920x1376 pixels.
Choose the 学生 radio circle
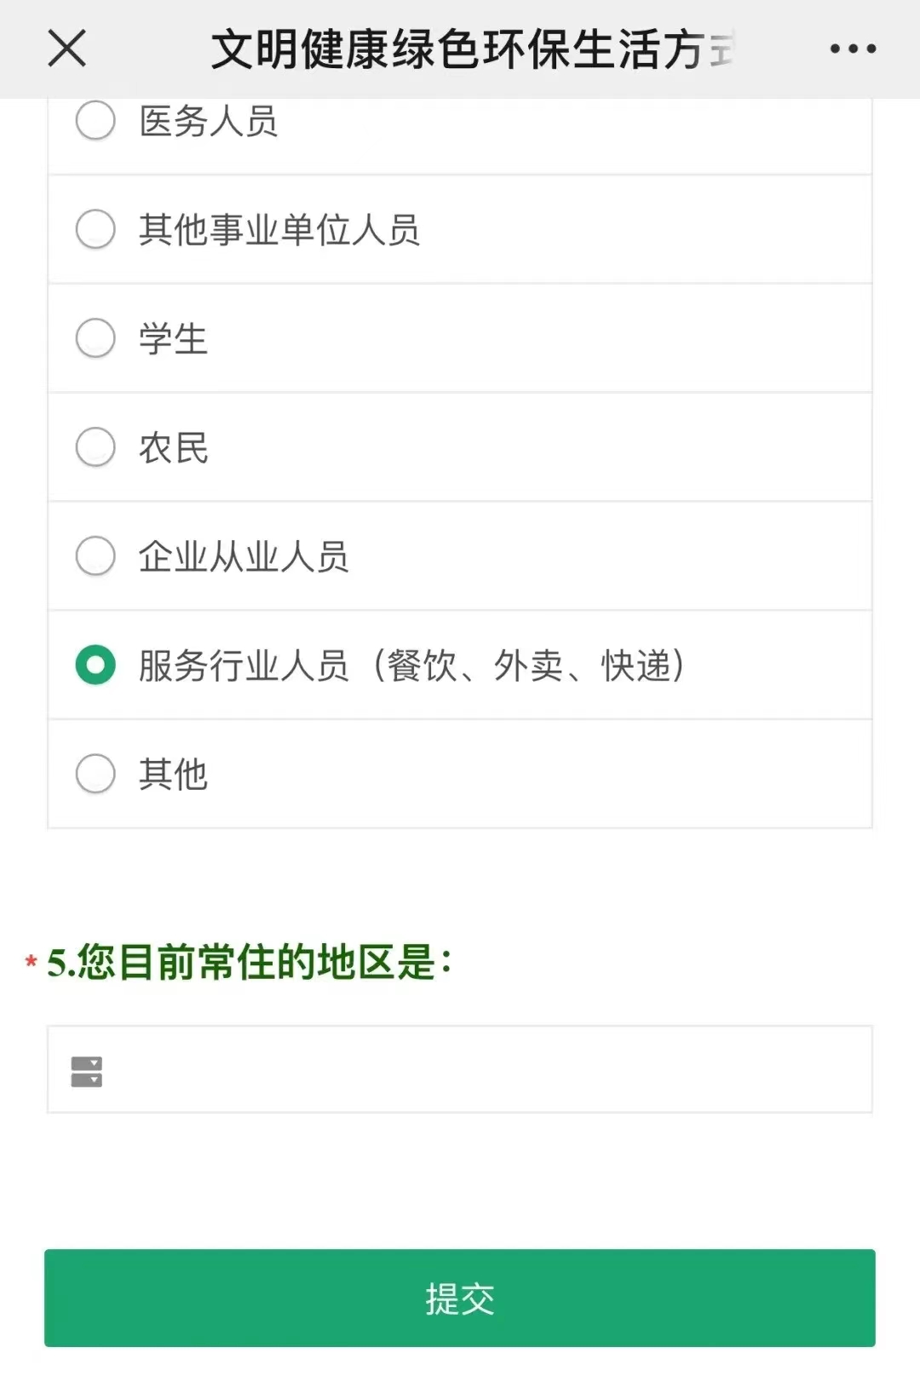pyautogui.click(x=95, y=338)
